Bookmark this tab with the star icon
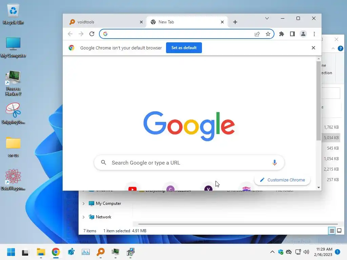The height and width of the screenshot is (260, 347). coord(268,34)
